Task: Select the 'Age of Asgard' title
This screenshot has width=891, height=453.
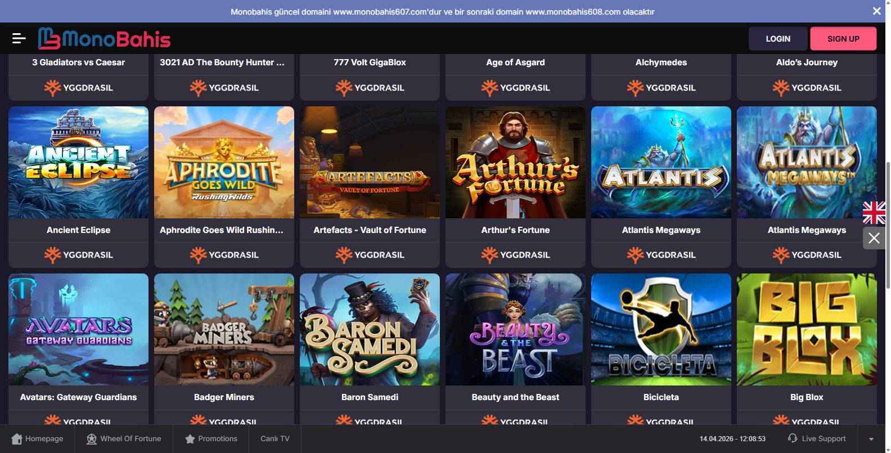Action: 516,62
